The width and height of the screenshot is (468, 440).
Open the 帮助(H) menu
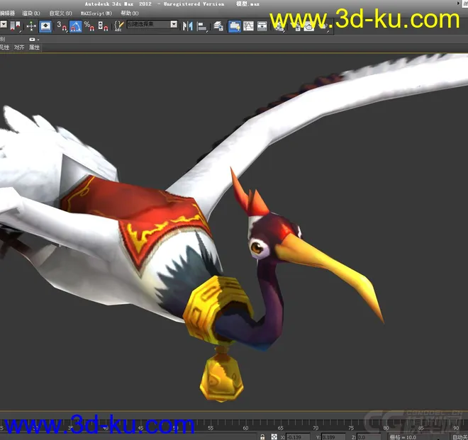pos(130,13)
